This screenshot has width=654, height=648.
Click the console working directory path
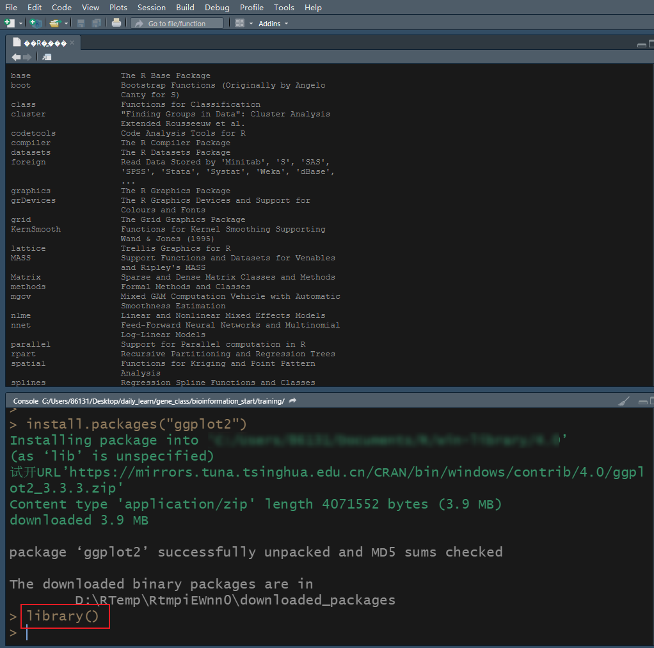coord(163,401)
